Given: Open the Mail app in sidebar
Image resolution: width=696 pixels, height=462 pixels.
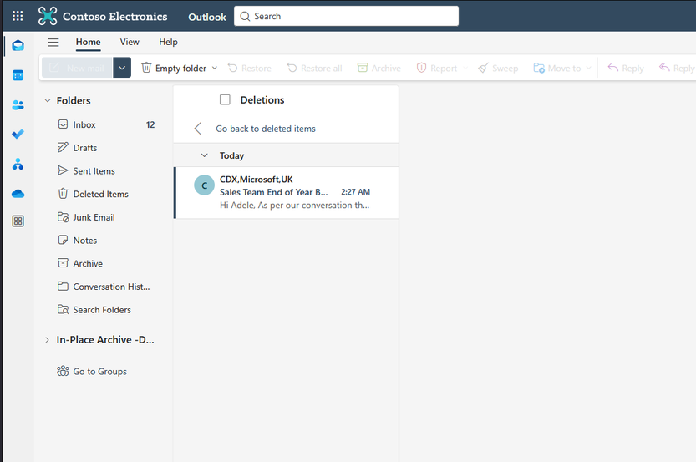Looking at the screenshot, I should click(x=18, y=45).
